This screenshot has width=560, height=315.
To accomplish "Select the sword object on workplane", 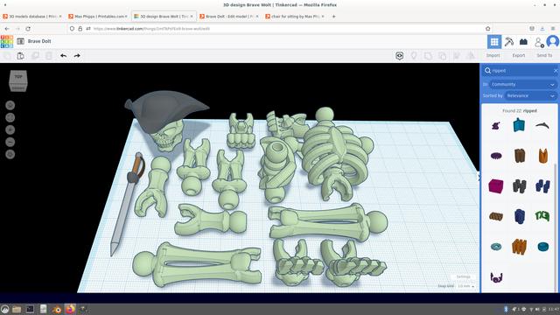I will coord(127,204).
